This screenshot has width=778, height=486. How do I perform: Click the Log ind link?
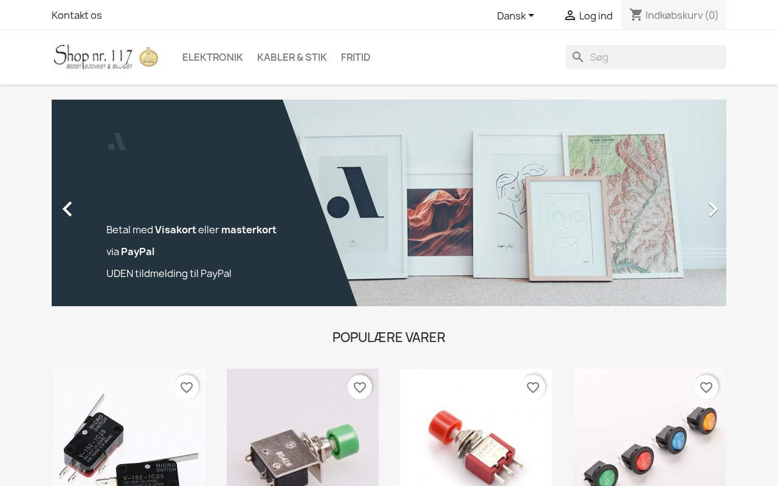[596, 16]
